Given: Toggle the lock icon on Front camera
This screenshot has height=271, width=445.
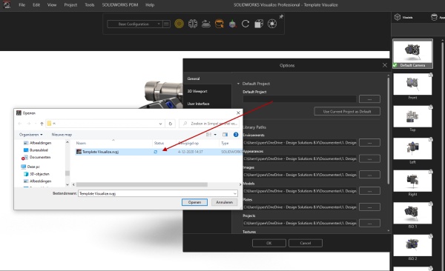Looking at the screenshot, I should tap(430, 75).
